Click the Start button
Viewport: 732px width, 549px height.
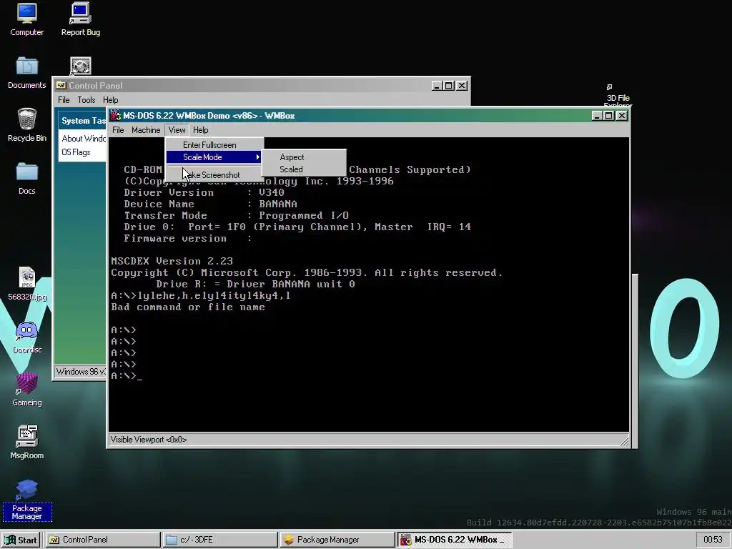pos(21,540)
